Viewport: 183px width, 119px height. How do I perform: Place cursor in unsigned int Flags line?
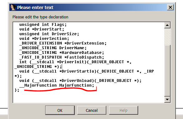43,25
